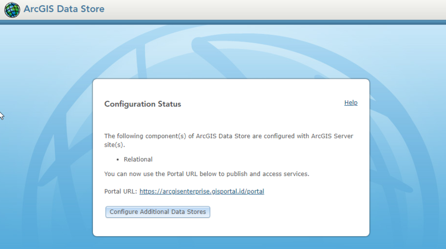Click the ArcGIS Data Store title
446x249 pixels.
click(x=64, y=9)
